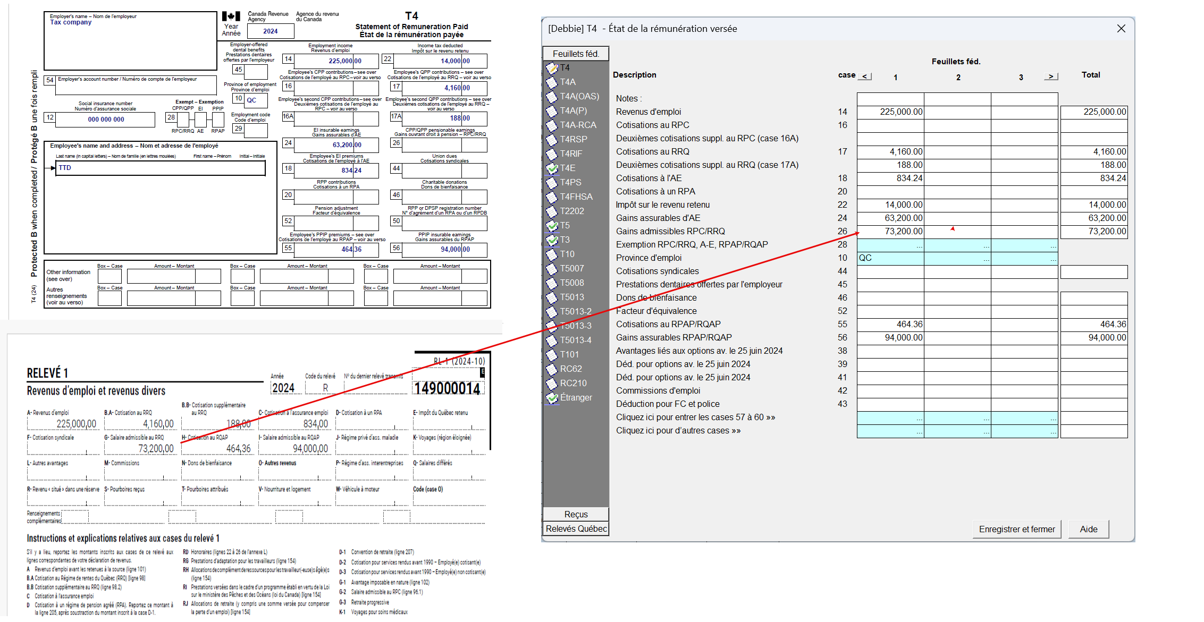Click Relevé 1 number 149000014
1204x622 pixels.
pos(447,389)
